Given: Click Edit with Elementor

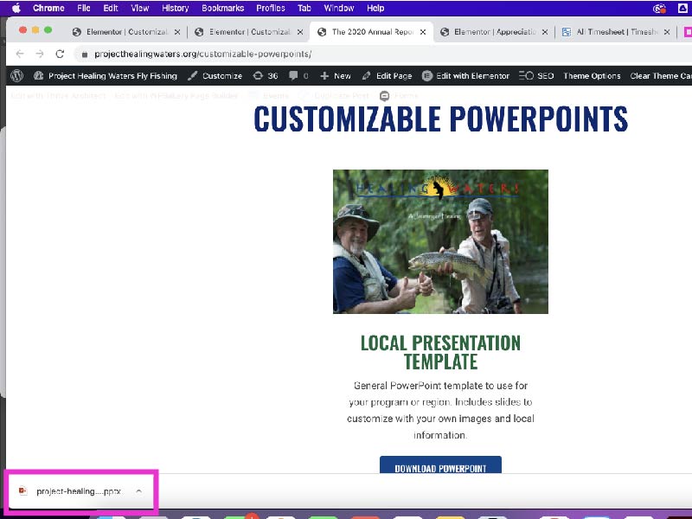Looking at the screenshot, I should 465,76.
